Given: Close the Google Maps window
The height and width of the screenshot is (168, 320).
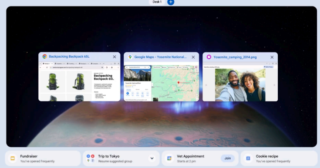Looking at the screenshot, I should click(x=193, y=57).
